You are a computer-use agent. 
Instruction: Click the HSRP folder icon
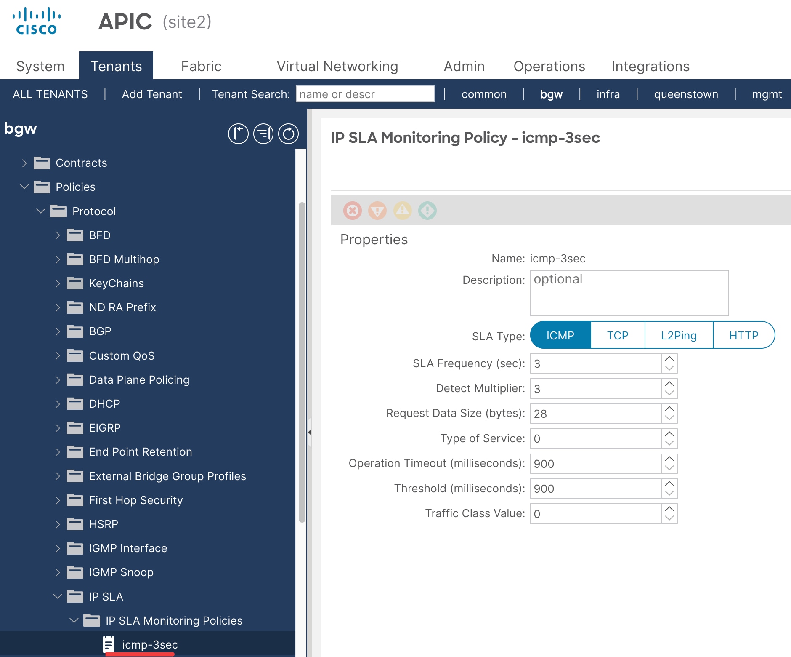[x=75, y=524]
